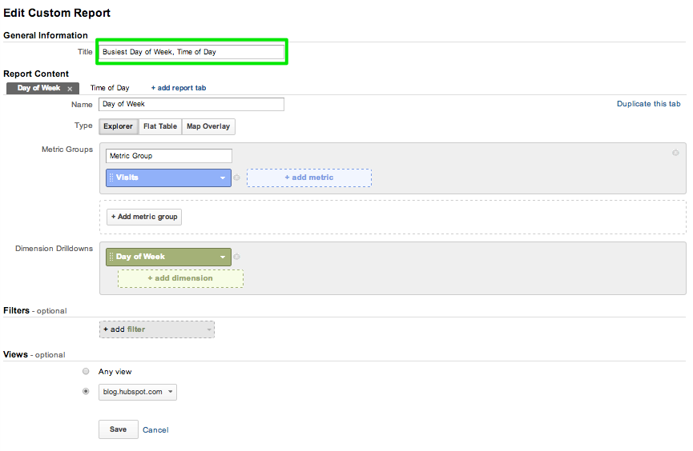Choose the Map Overlay report type
The image size is (693, 451).
coord(208,126)
